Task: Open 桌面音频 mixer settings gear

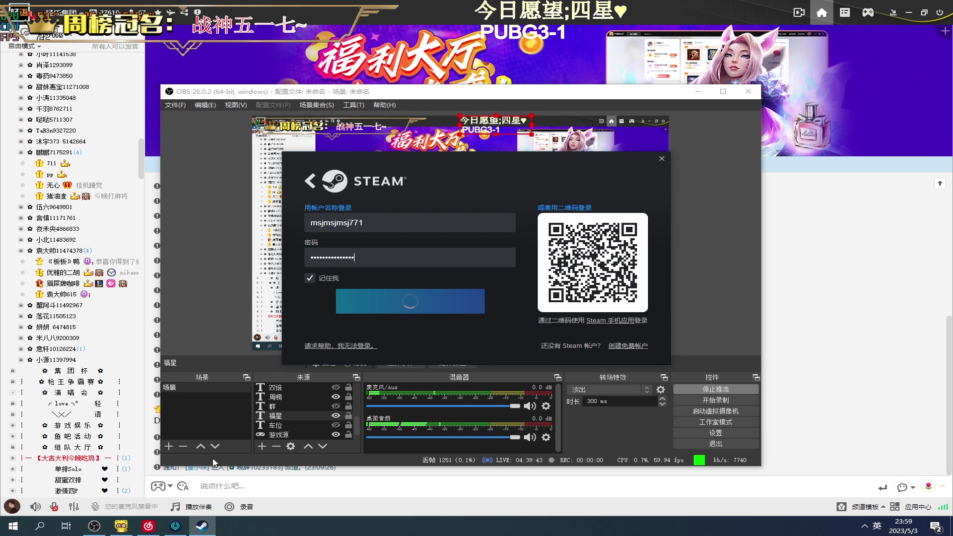Action: [546, 437]
